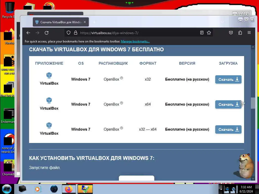Screen dimensions: 259x194
Task: Show hidden tray icons arrow
Action: click(221, 189)
